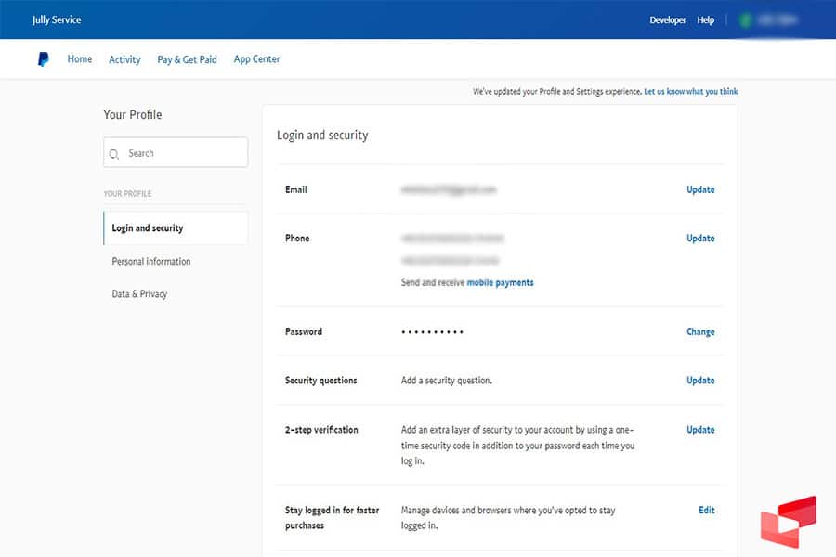The height and width of the screenshot is (557, 836).
Task: Click the PayPal logo icon
Action: (x=43, y=59)
